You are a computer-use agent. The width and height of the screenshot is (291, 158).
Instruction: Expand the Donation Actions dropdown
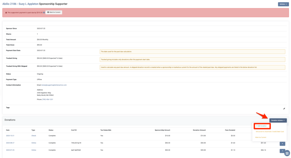coord(278,120)
